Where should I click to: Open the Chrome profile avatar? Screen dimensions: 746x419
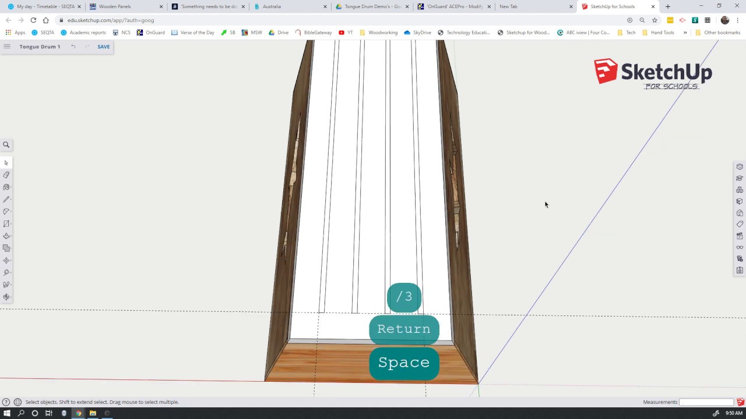(725, 20)
